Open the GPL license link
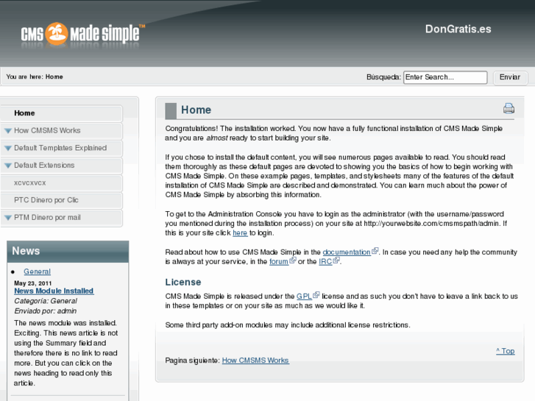The image size is (535, 401). [304, 297]
